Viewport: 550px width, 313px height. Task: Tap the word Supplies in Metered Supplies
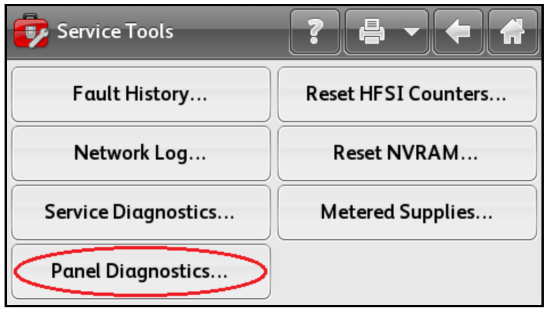click(437, 213)
